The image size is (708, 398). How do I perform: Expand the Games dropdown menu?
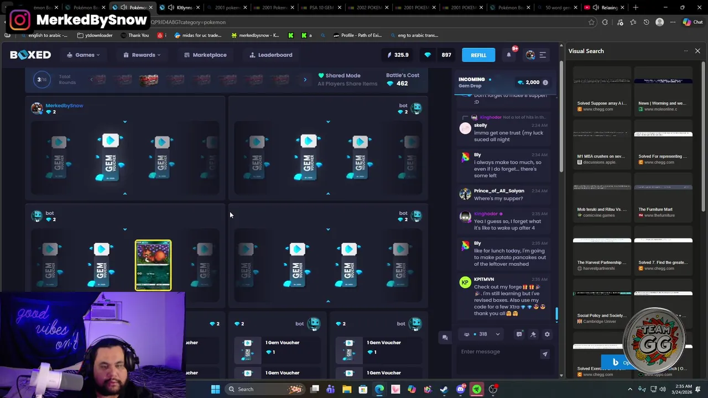(x=84, y=55)
